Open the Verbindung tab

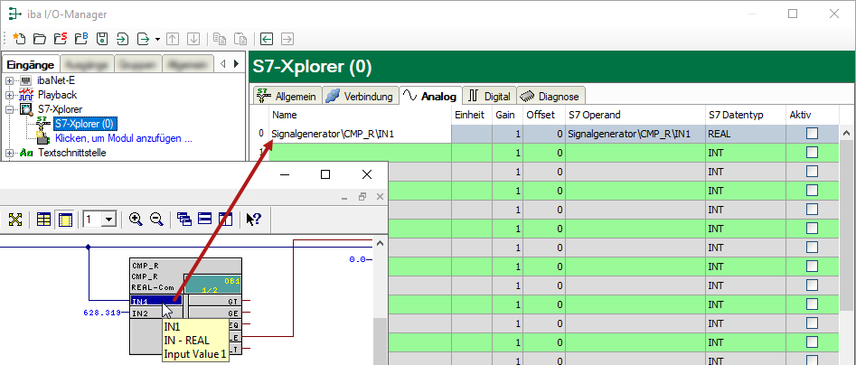359,96
